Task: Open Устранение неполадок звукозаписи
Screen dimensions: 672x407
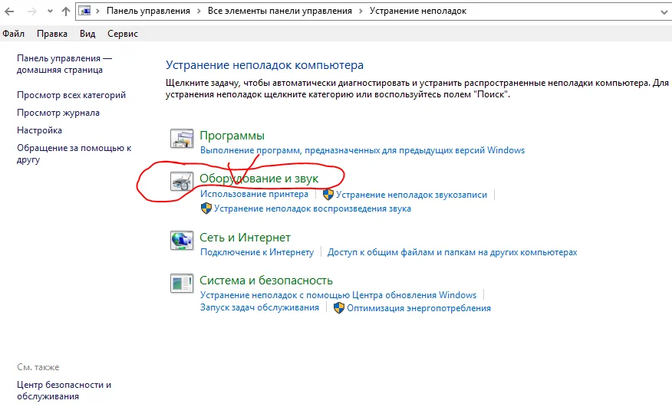Action: [411, 195]
